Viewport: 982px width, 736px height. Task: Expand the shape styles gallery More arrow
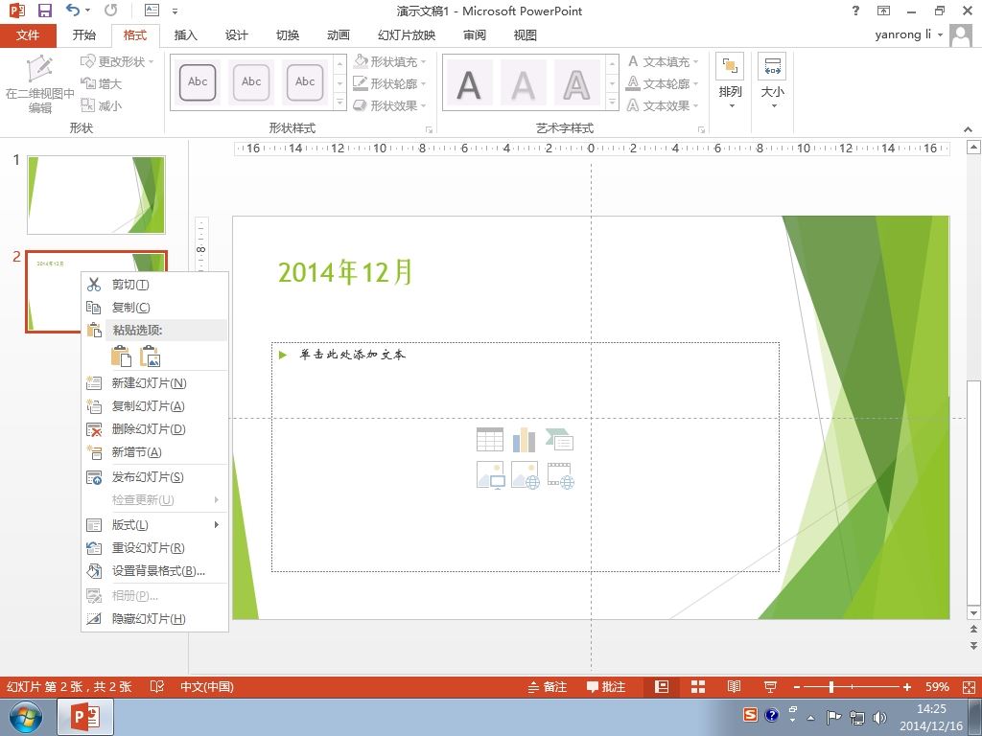coord(340,102)
